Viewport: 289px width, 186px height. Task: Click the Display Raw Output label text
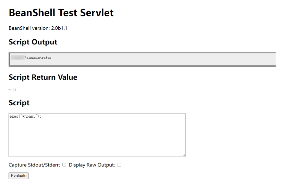[x=92, y=165]
